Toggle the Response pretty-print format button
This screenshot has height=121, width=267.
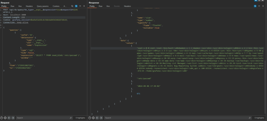(x=255, y=6)
